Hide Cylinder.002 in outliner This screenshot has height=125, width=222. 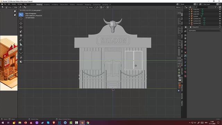(220, 21)
